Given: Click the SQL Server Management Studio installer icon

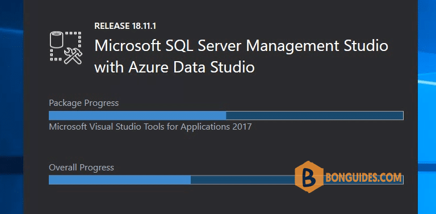Looking at the screenshot, I should point(66,48).
